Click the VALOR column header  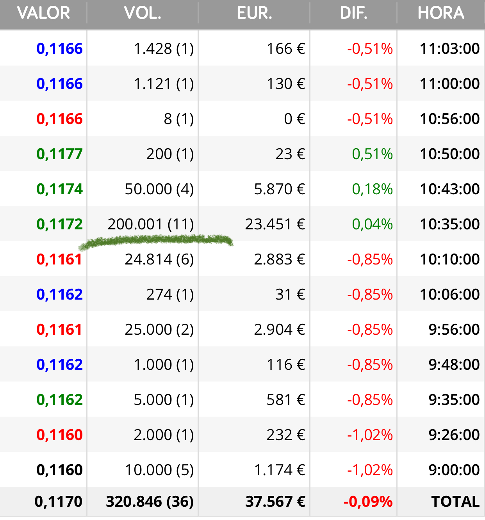pos(43,13)
